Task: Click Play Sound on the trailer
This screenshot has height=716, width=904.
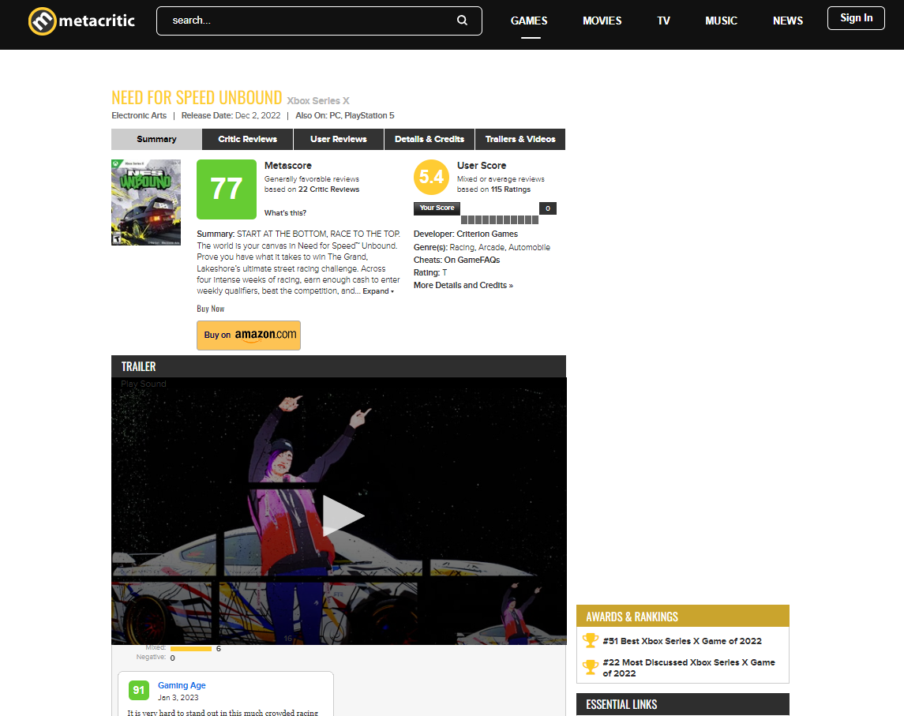Action: click(x=144, y=384)
